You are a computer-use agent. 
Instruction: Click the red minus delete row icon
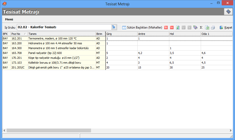click(172, 27)
